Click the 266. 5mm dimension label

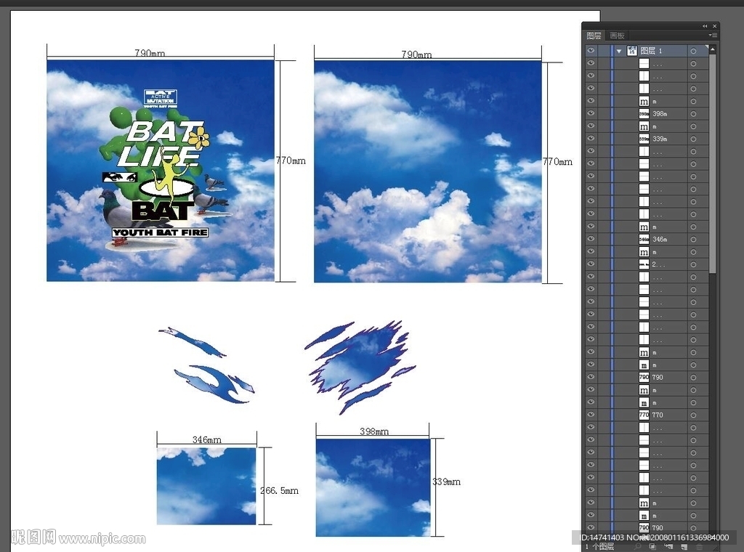click(280, 491)
